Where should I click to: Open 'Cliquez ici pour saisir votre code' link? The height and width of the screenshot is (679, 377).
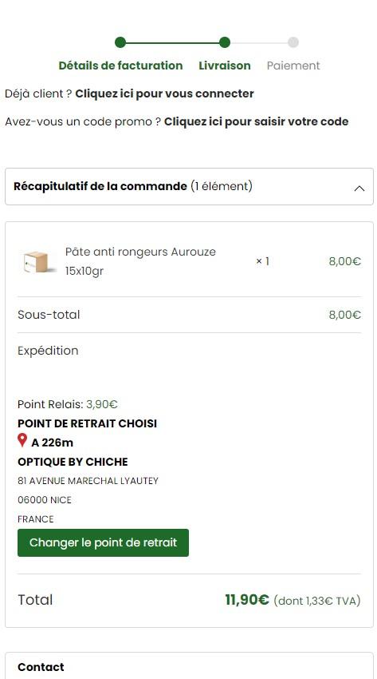(256, 121)
